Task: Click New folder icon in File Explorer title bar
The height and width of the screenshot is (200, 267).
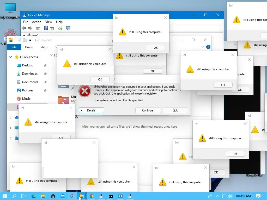Action: [x=25, y=40]
